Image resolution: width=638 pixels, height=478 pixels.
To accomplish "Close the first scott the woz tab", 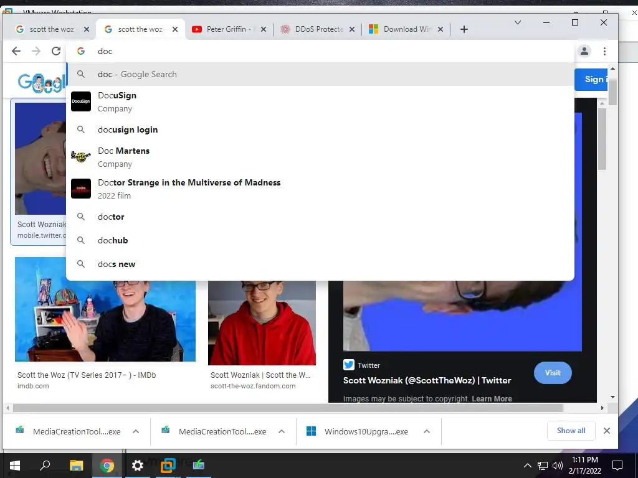I will 86,29.
